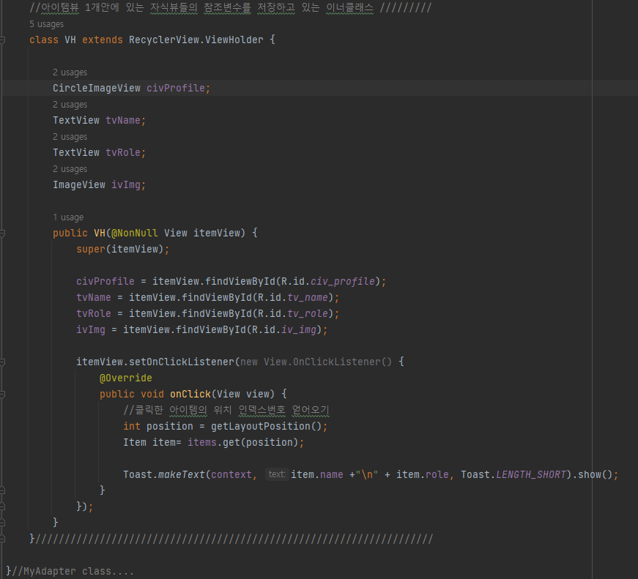Click 'LENGTH_SHORT' constant
This screenshot has width=638, height=579.
pos(531,474)
